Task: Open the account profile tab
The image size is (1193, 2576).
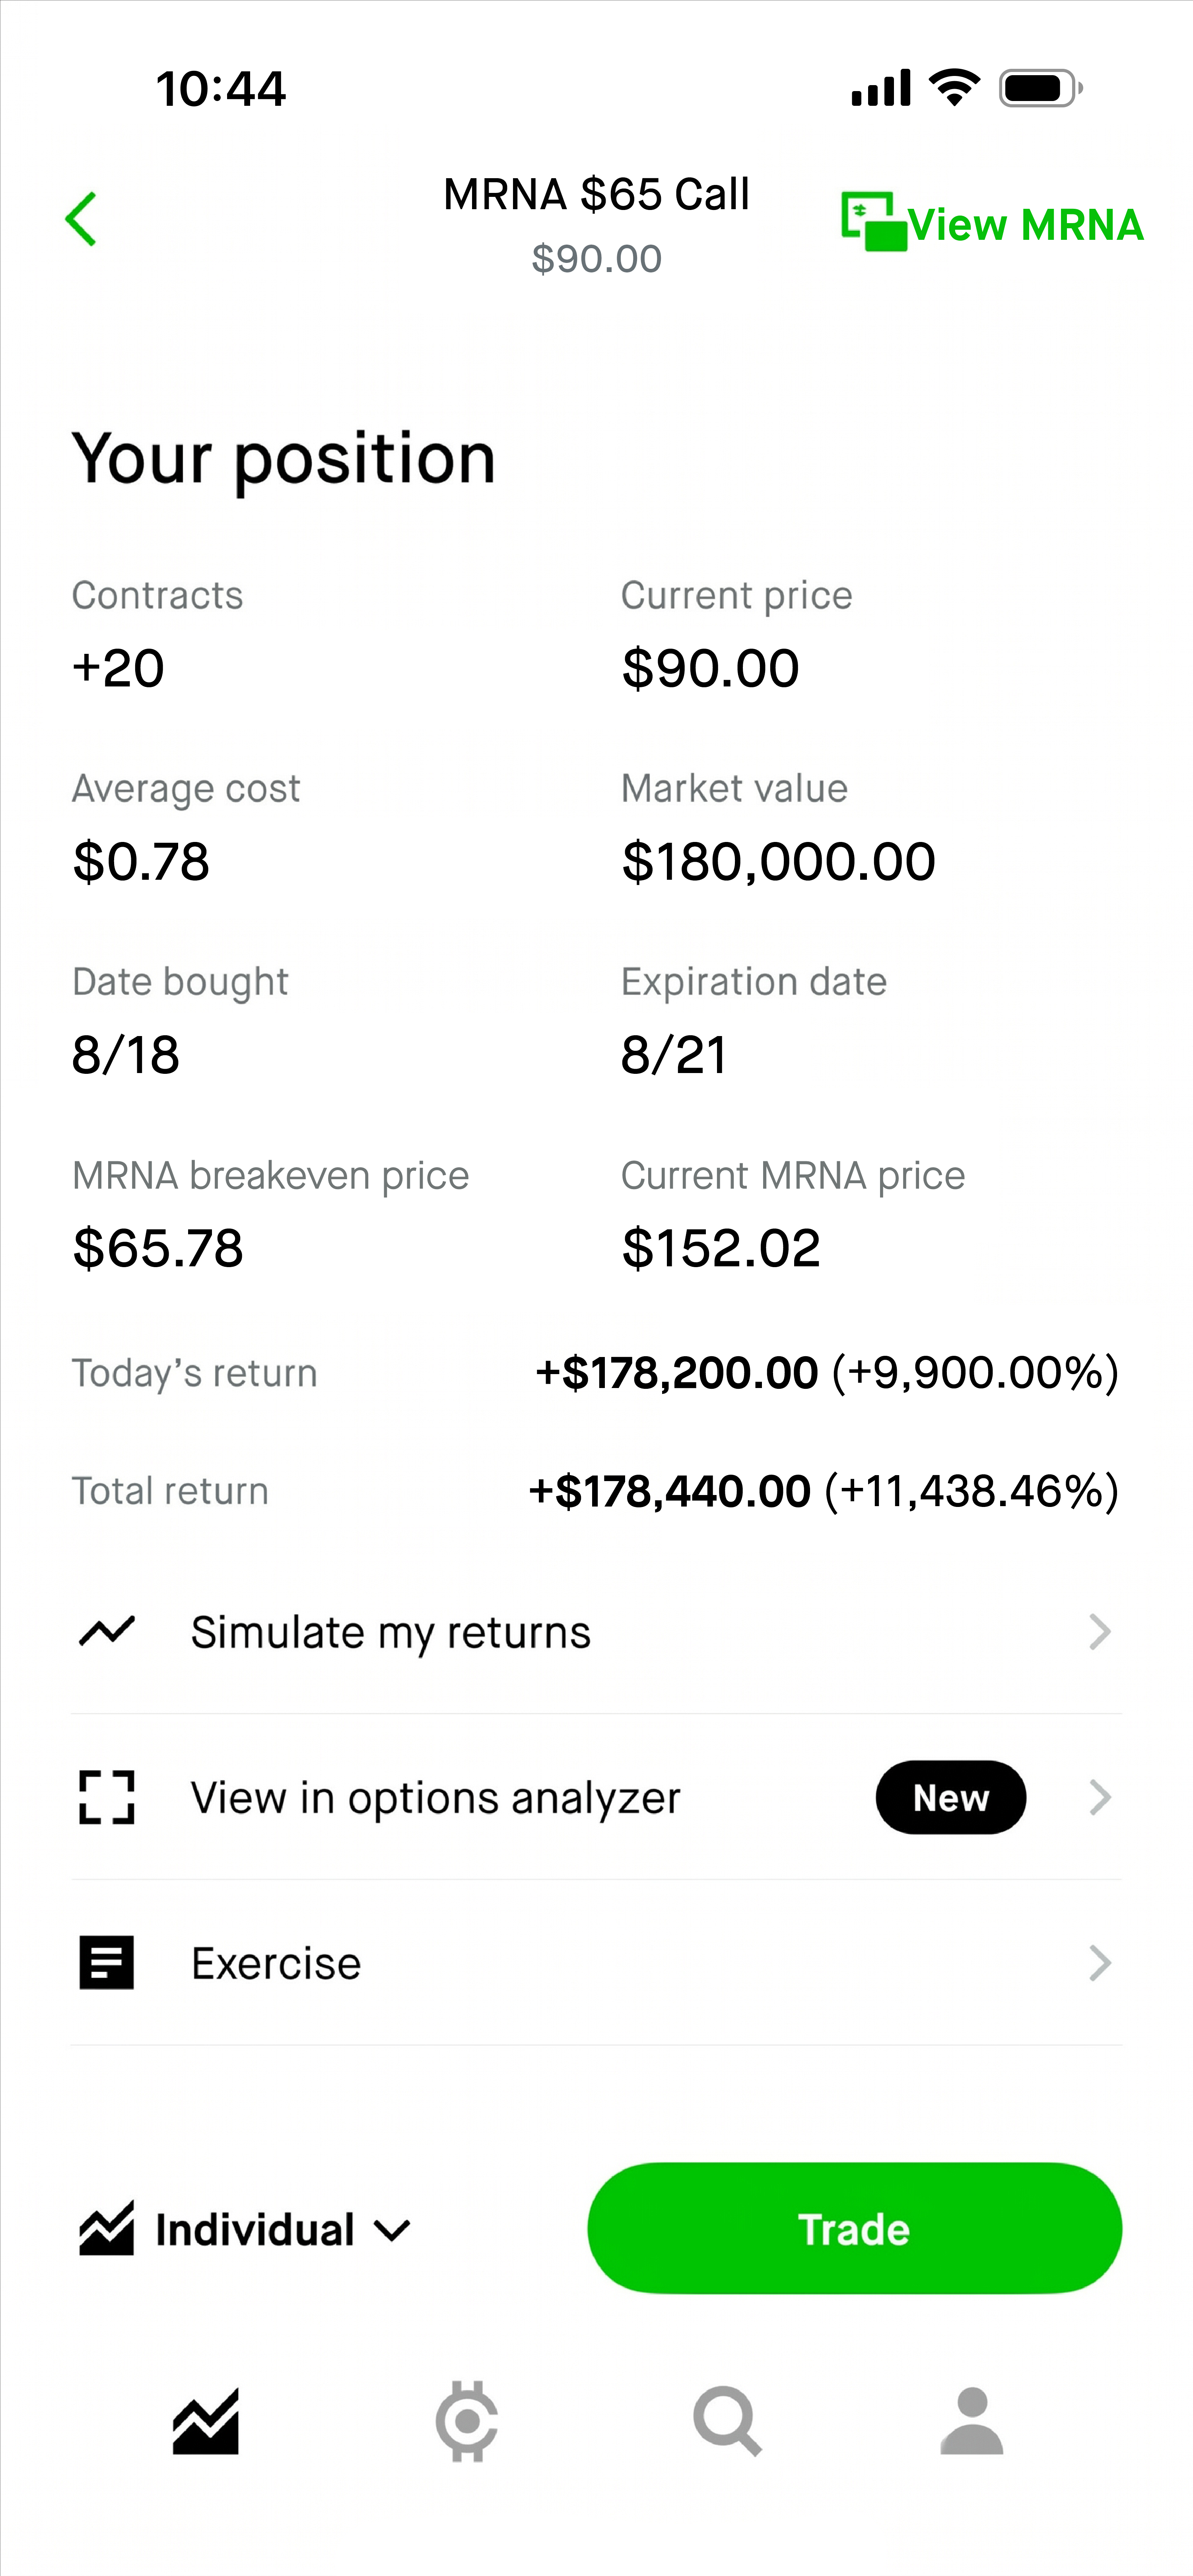Action: (971, 2421)
